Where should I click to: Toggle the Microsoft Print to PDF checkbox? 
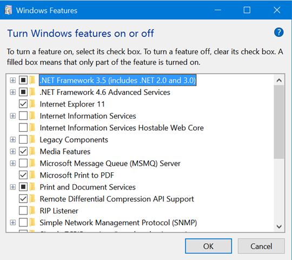click(x=23, y=175)
